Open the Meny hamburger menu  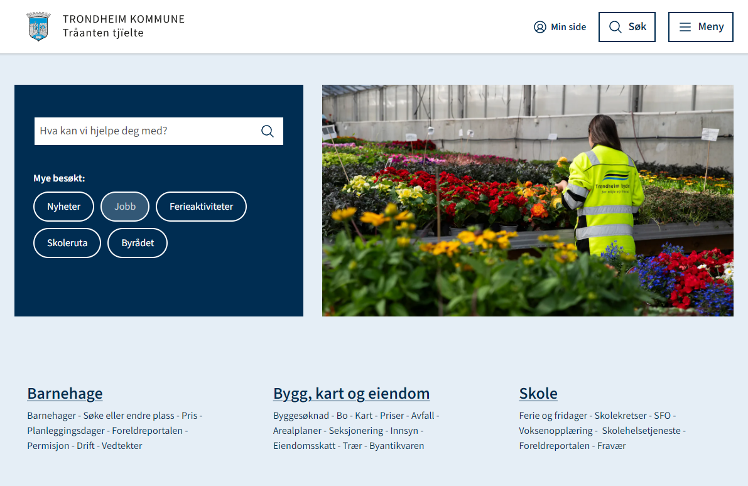[x=700, y=27]
